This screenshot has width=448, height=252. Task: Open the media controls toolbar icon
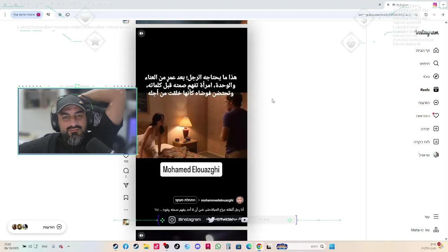coord(48,15)
